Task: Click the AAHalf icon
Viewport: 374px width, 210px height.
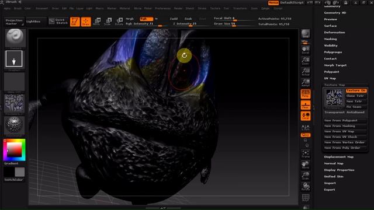Action: point(305,83)
